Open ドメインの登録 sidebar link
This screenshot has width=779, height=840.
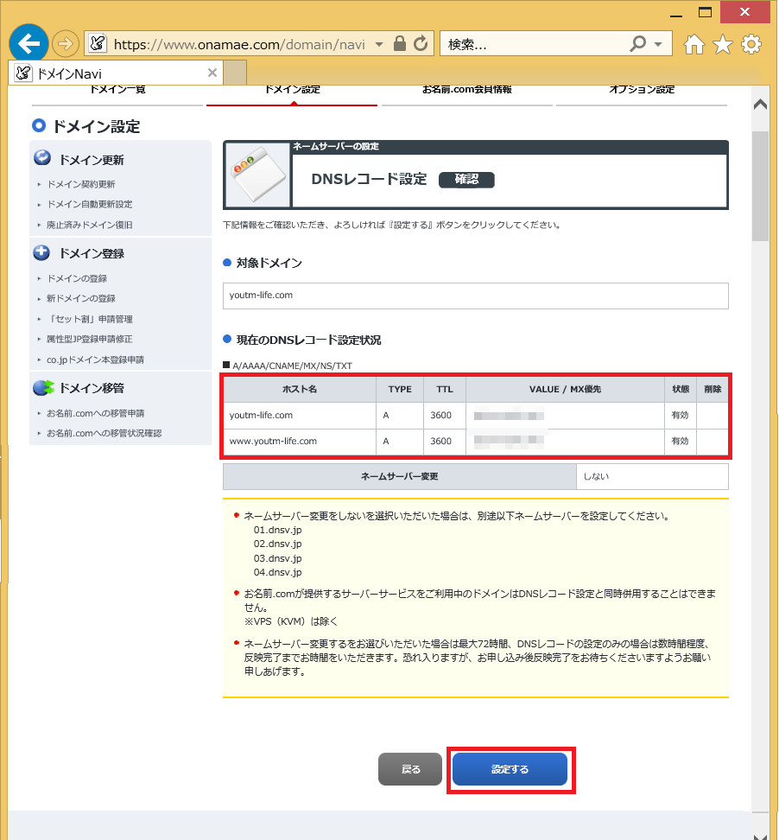(77, 278)
